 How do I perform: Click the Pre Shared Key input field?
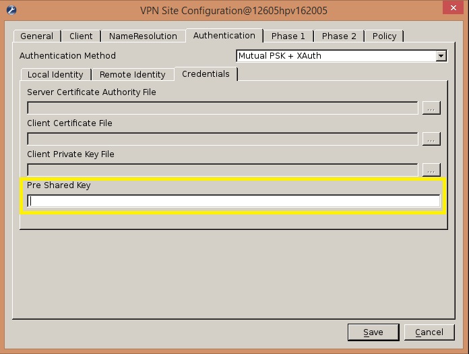click(x=233, y=201)
